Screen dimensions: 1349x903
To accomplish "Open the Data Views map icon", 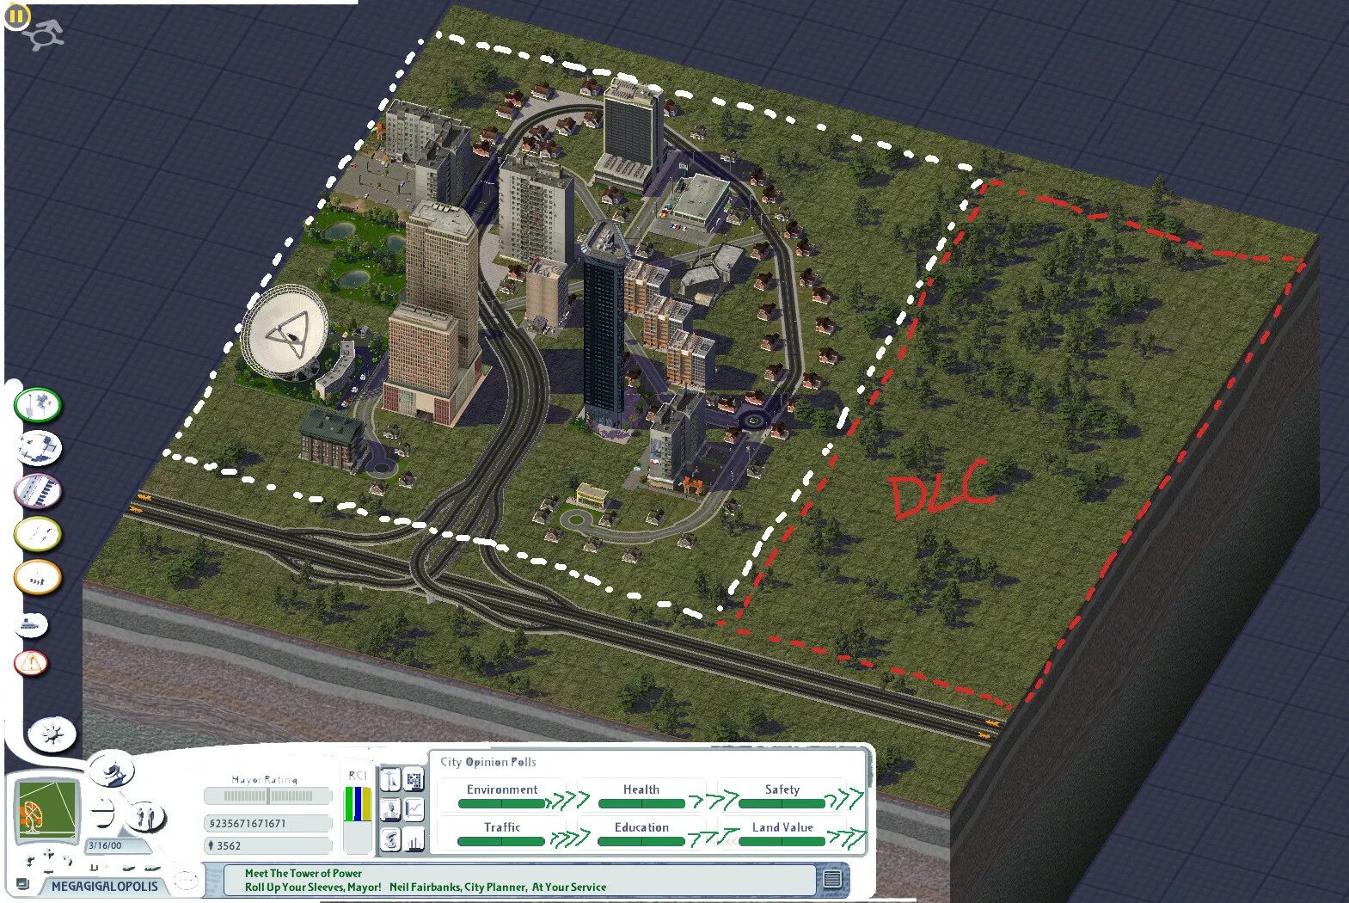I will click(414, 780).
